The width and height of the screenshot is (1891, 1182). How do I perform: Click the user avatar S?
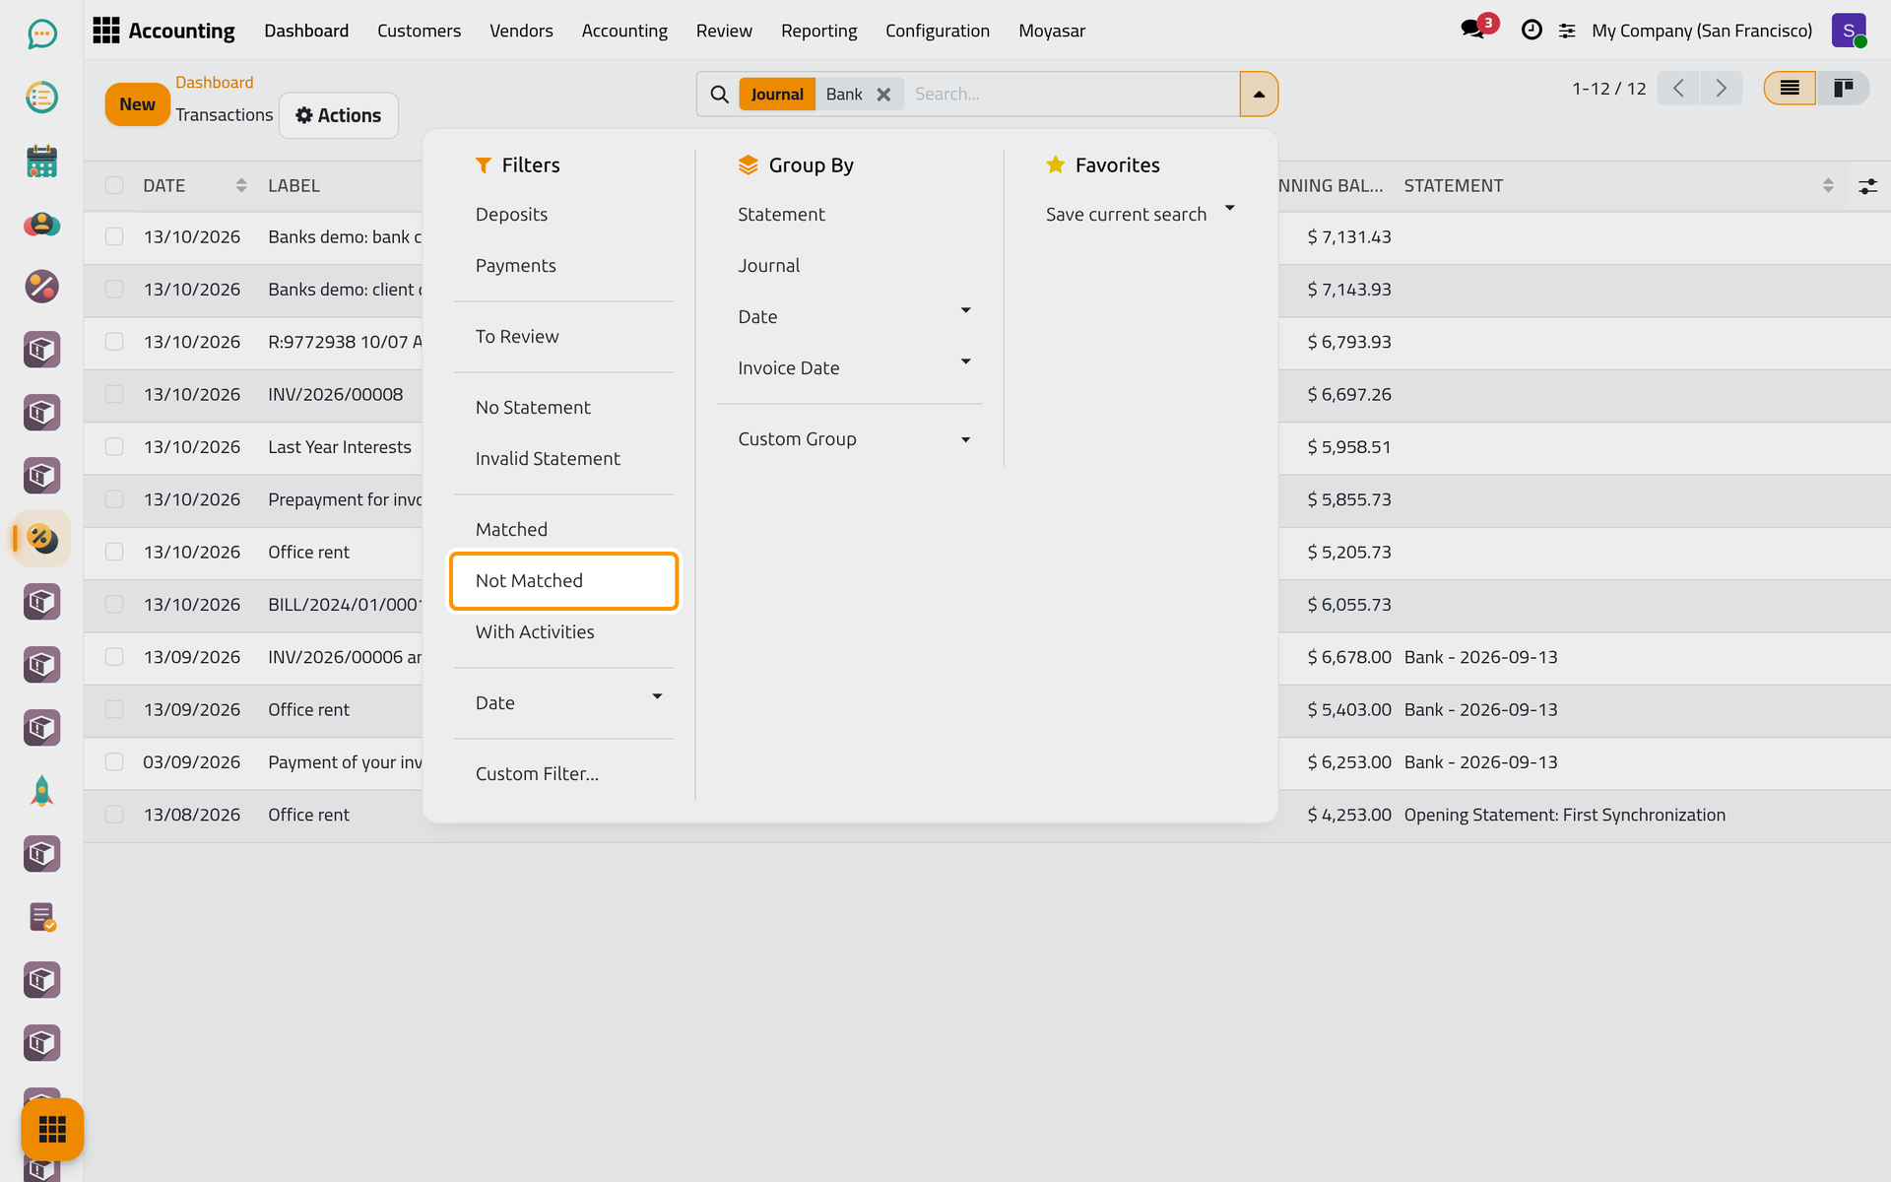tap(1849, 31)
